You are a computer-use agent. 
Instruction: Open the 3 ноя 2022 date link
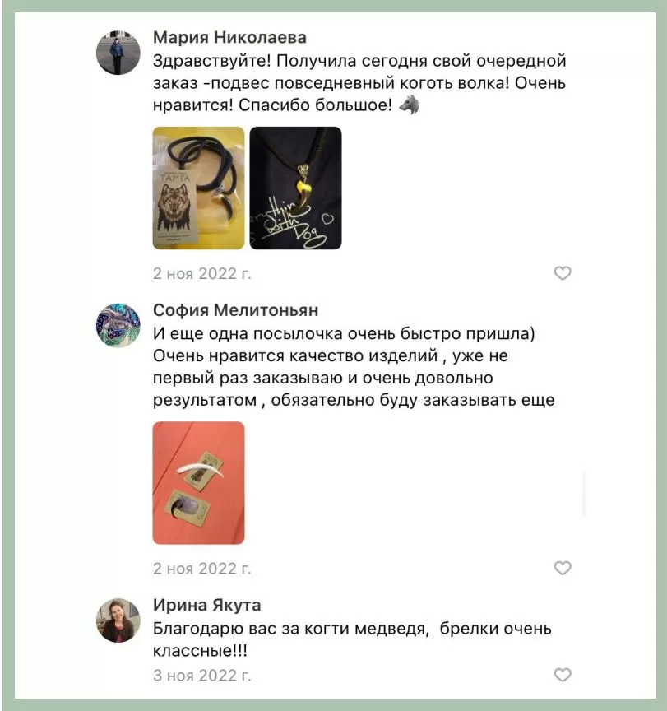tap(201, 675)
